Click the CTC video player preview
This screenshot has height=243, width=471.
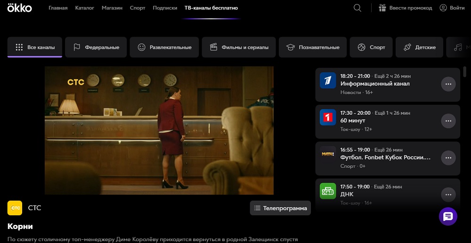[x=159, y=130]
